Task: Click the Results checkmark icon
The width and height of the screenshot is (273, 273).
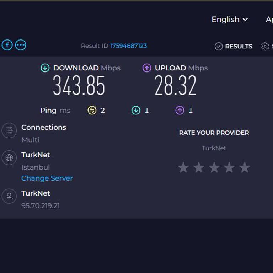Action: [219, 46]
